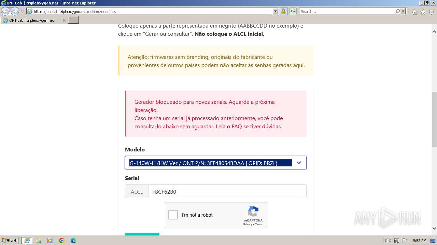The height and width of the screenshot is (245, 437).
Task: Click the search magnifier icon
Action: coord(397,11)
